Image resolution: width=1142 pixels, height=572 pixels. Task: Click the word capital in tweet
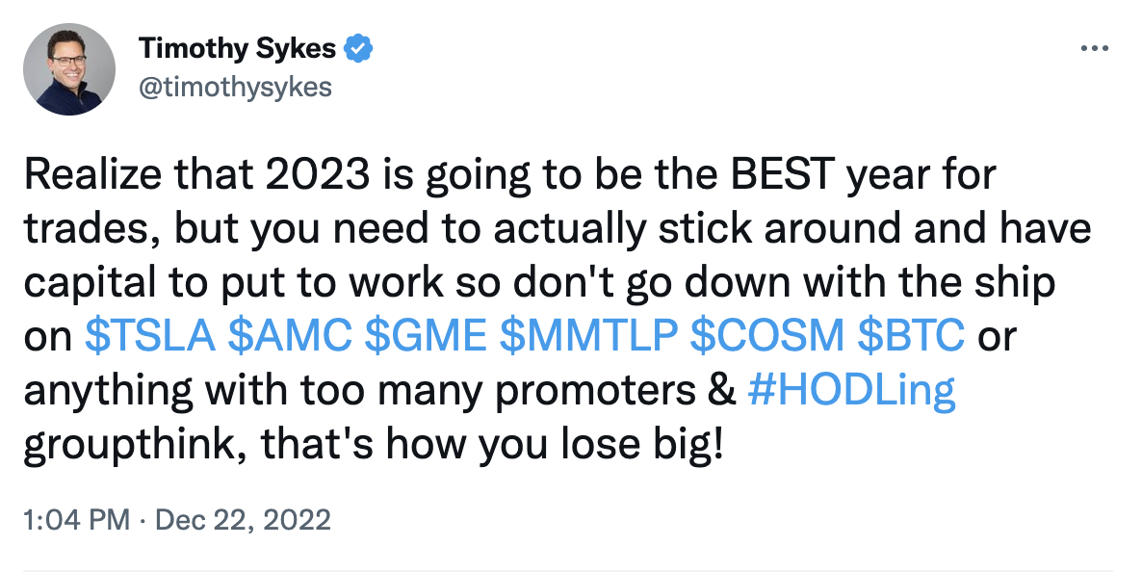pos(84,284)
